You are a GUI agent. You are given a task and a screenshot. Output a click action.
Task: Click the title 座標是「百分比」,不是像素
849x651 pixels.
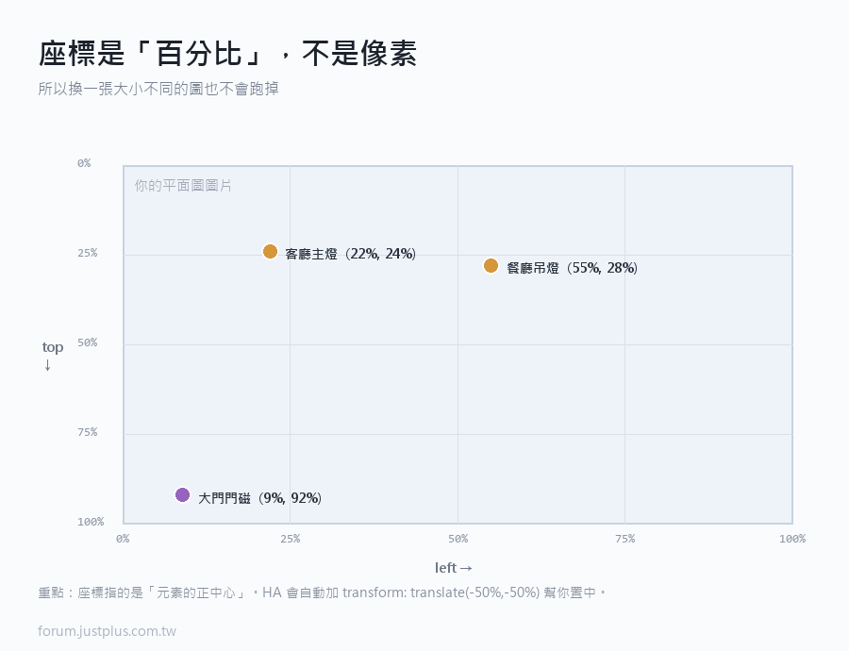(x=227, y=54)
